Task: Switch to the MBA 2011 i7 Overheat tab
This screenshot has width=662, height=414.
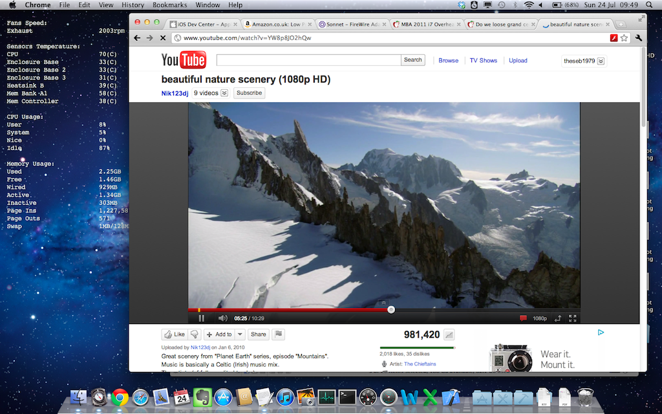Action: (x=427, y=25)
